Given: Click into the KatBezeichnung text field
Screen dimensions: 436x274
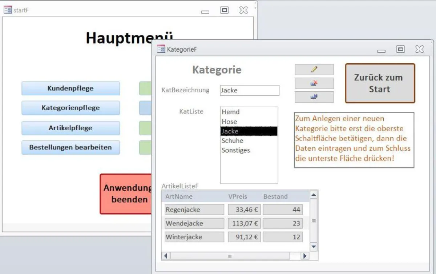Looking at the screenshot, I should coord(250,91).
